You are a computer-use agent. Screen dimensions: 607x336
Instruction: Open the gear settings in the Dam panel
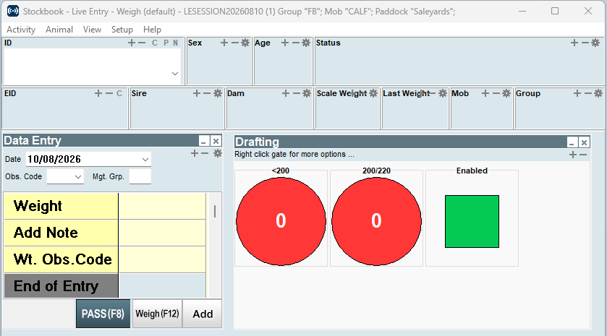tap(307, 93)
